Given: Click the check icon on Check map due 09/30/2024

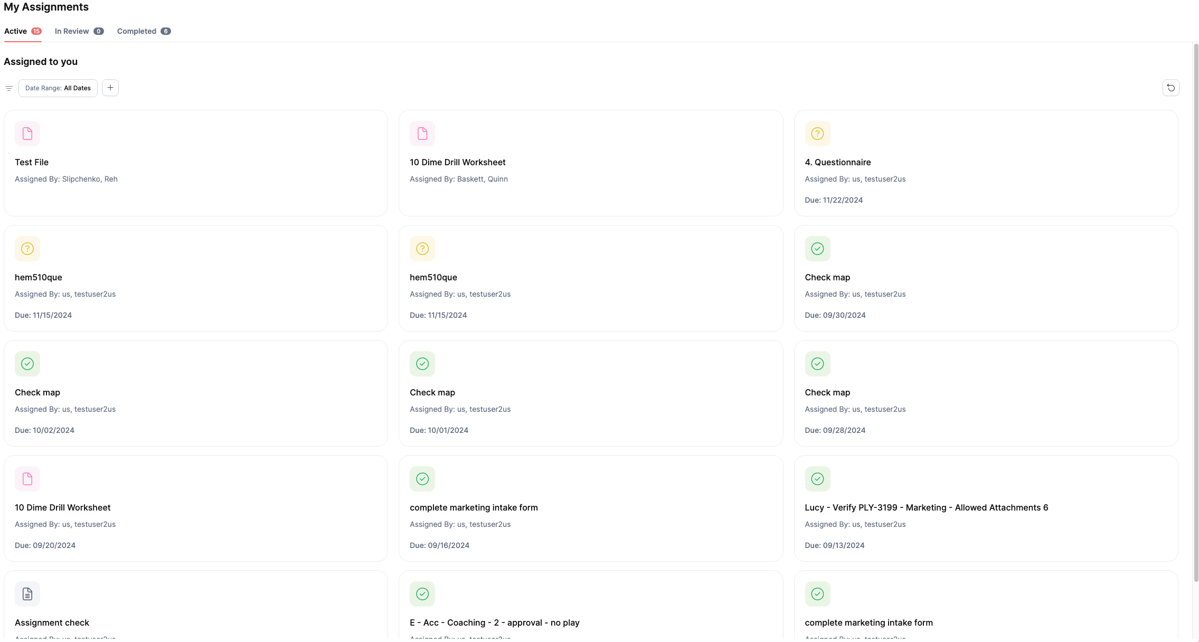Looking at the screenshot, I should click(817, 249).
